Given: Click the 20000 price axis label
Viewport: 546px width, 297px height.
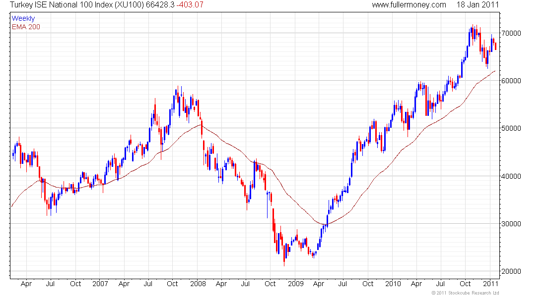Looking at the screenshot, I should (511, 271).
